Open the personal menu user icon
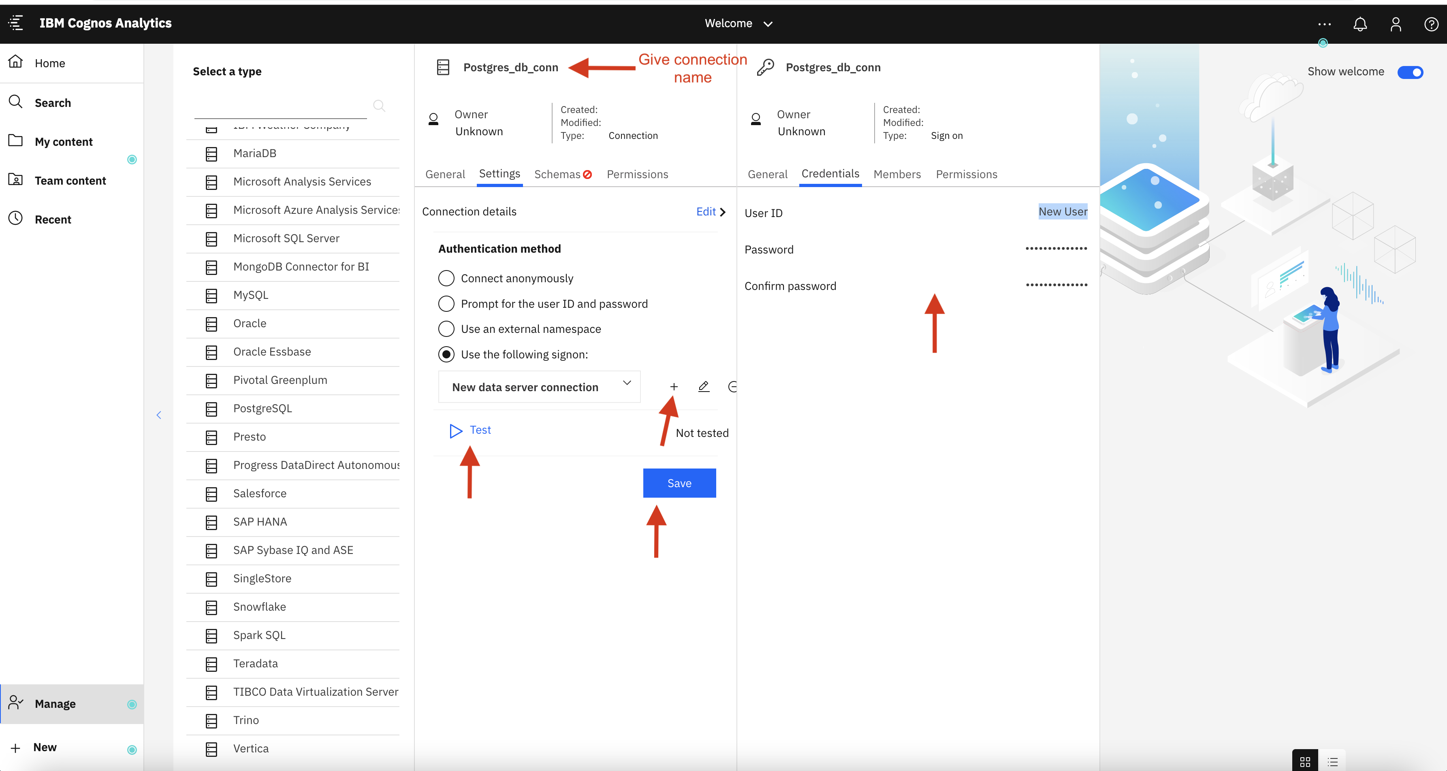This screenshot has height=771, width=1447. tap(1395, 23)
